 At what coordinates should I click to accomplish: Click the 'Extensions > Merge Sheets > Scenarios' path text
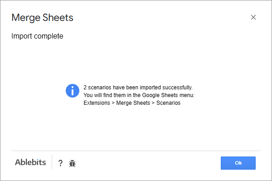(132, 103)
